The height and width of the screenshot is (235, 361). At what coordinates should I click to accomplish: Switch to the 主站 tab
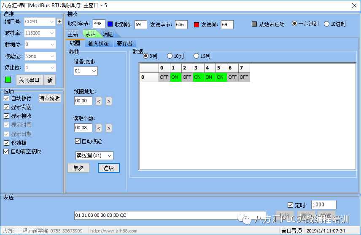point(73,34)
